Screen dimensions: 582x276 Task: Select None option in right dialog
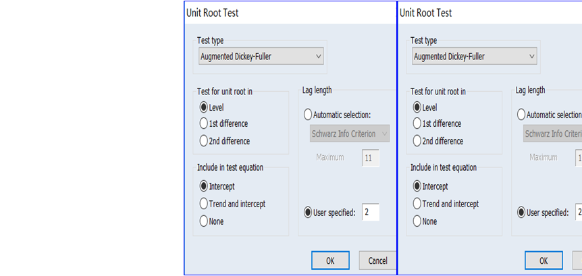click(x=417, y=221)
